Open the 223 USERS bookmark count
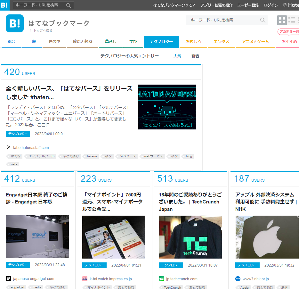Viewport: 299px width, 289px height. [96, 179]
